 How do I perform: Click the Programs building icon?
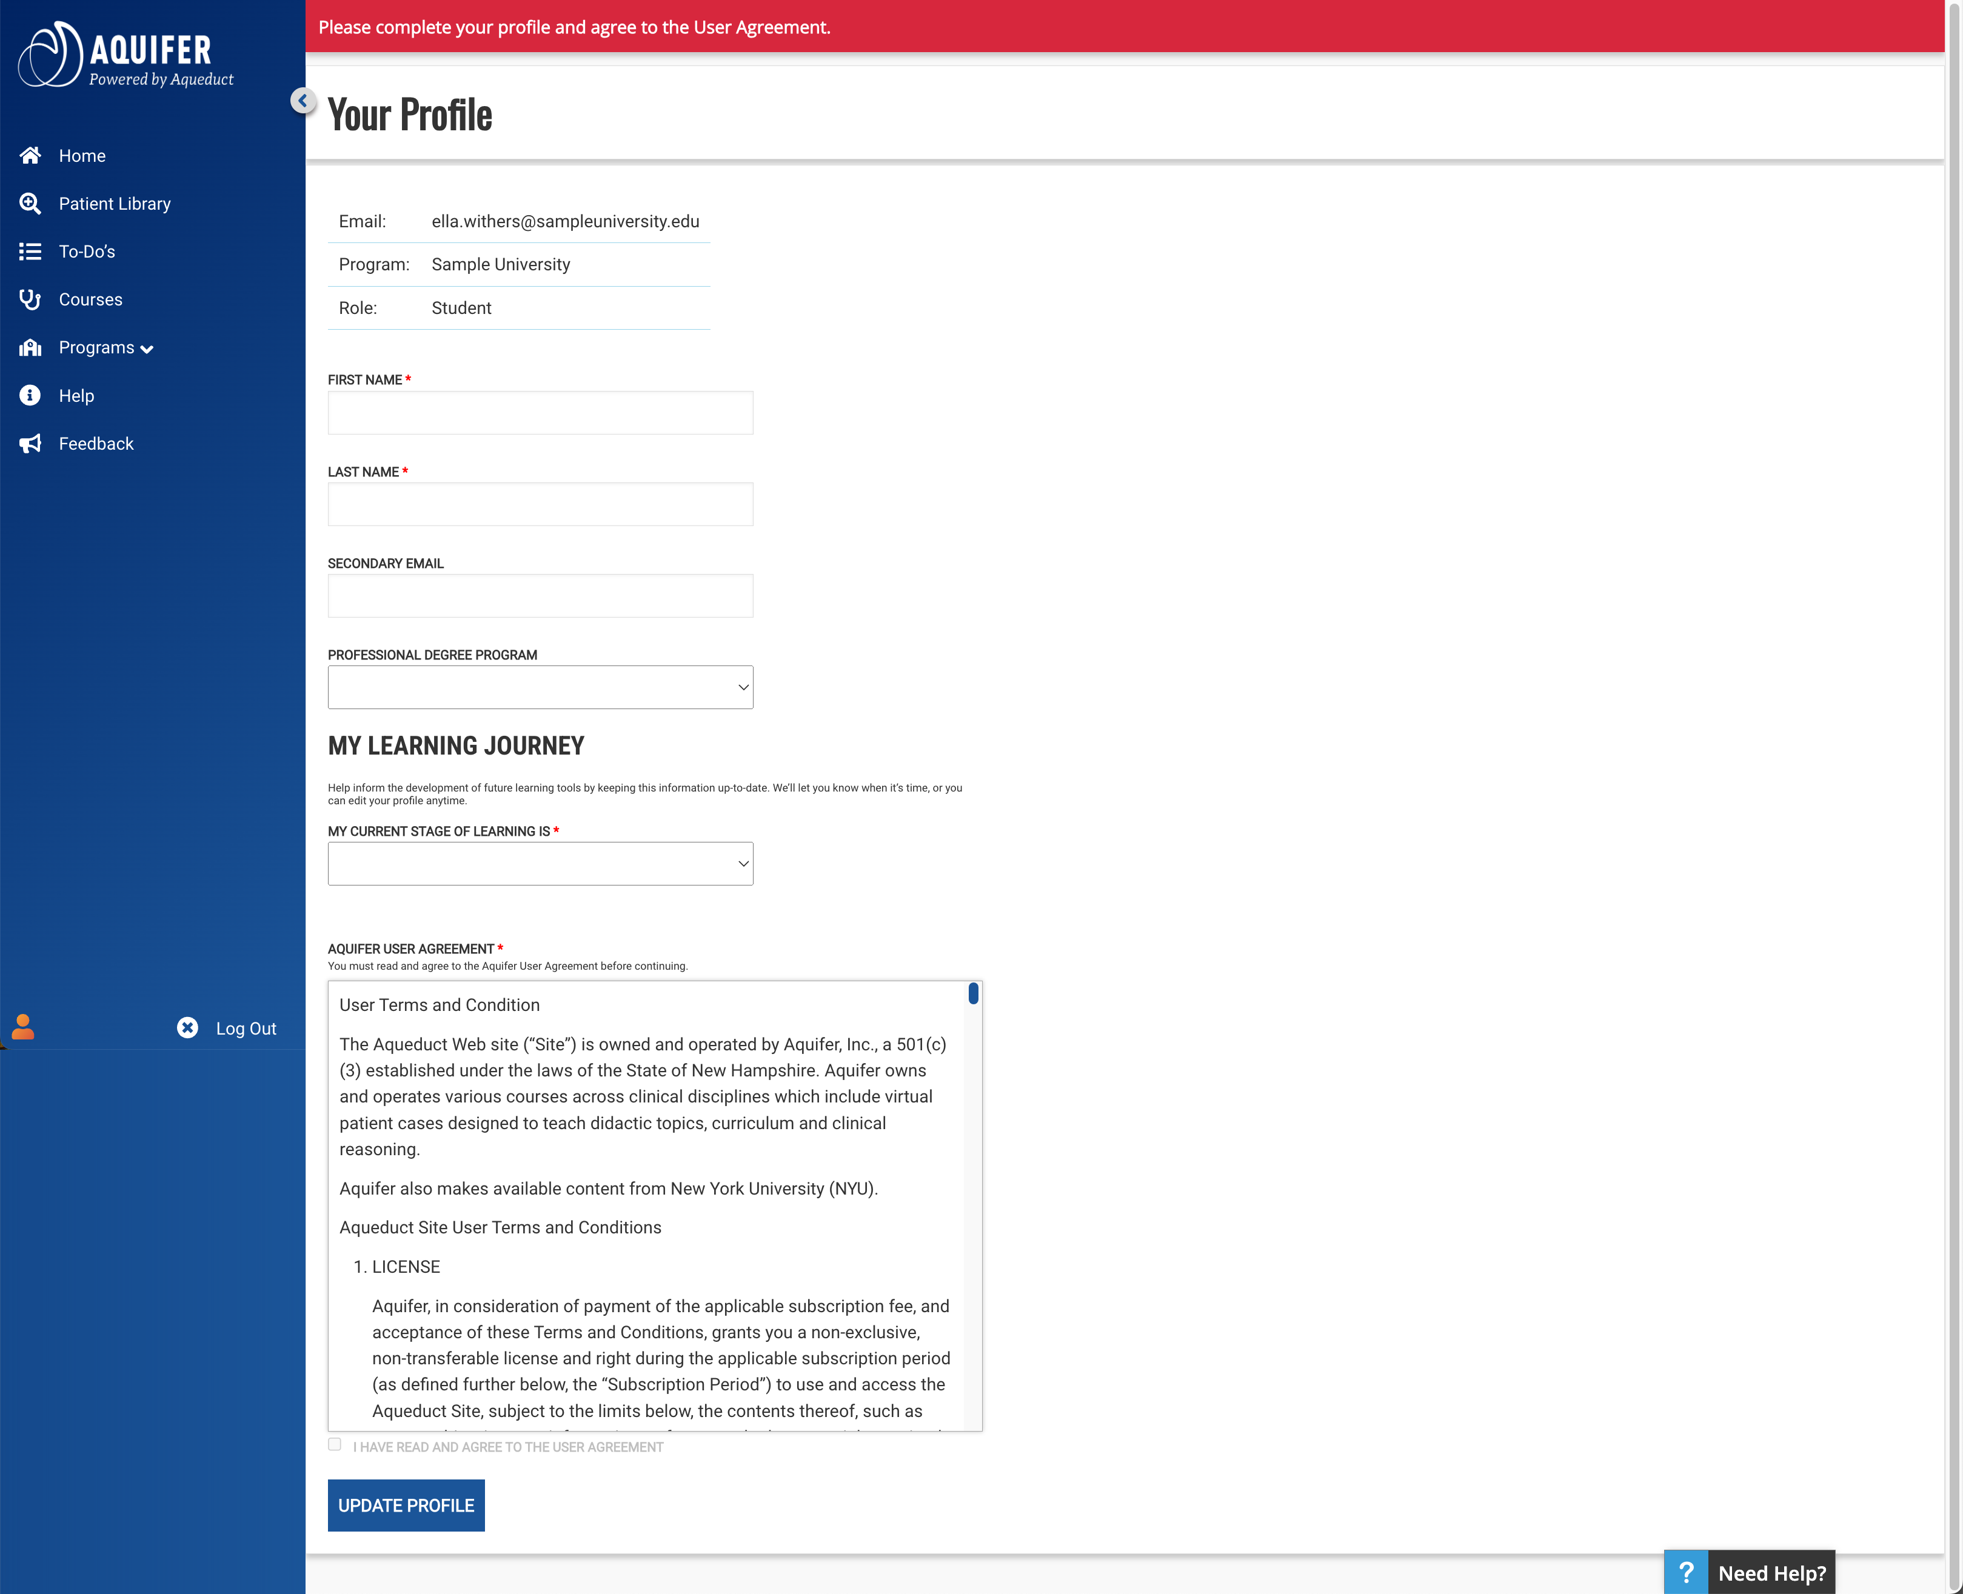(x=29, y=347)
